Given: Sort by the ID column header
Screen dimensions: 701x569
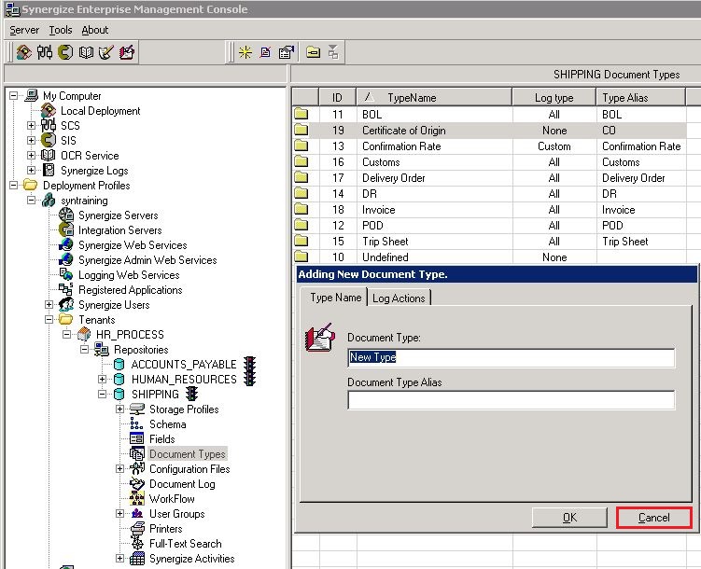Looking at the screenshot, I should (338, 97).
